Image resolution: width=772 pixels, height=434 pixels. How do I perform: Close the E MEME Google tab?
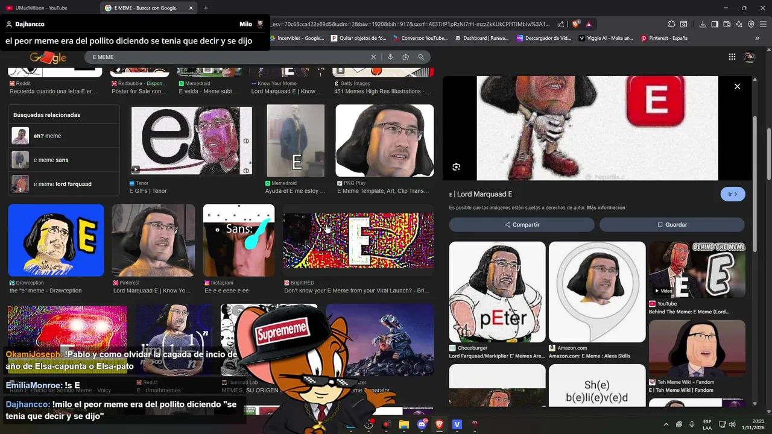pos(190,8)
